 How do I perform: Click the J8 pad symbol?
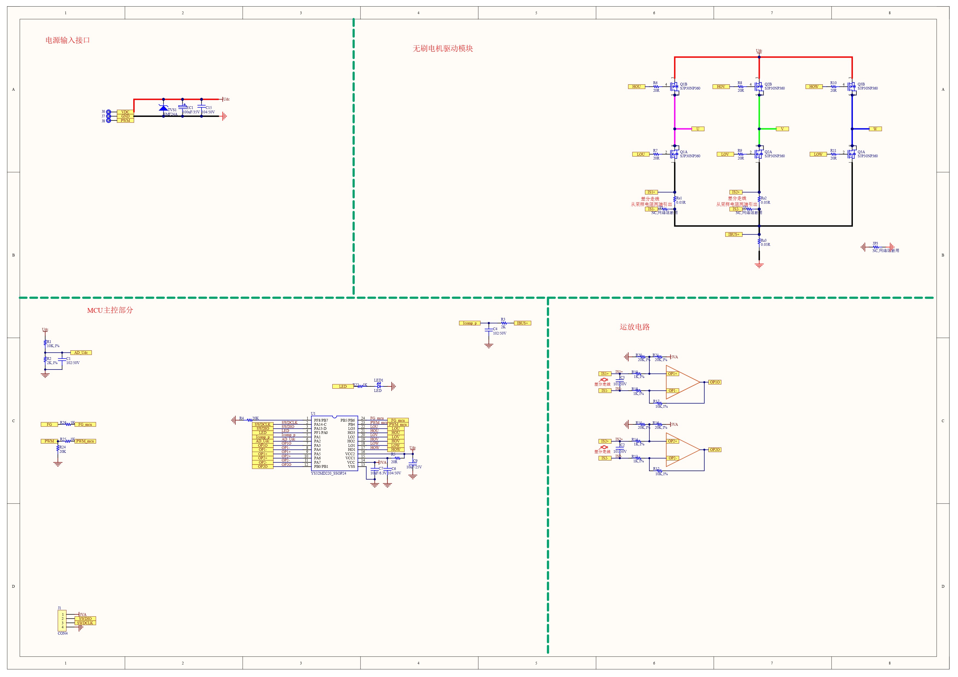pos(108,120)
